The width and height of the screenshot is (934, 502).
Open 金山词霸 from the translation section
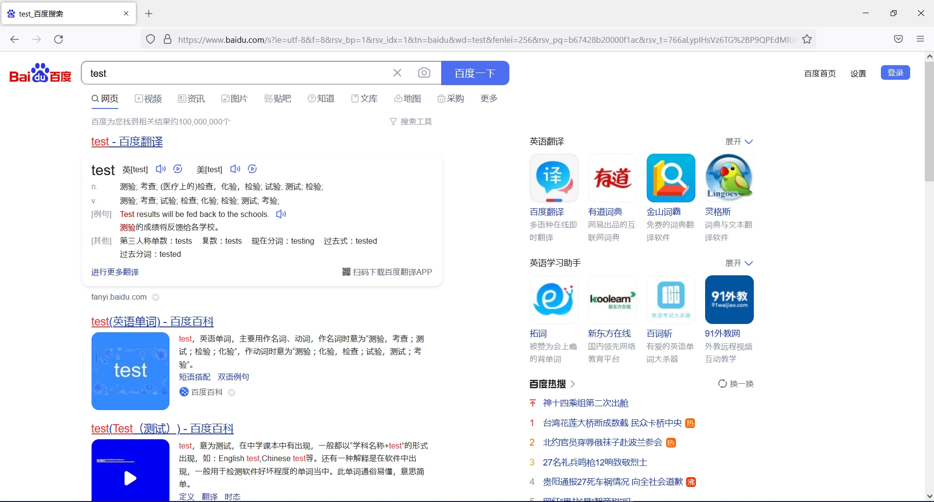tap(671, 178)
